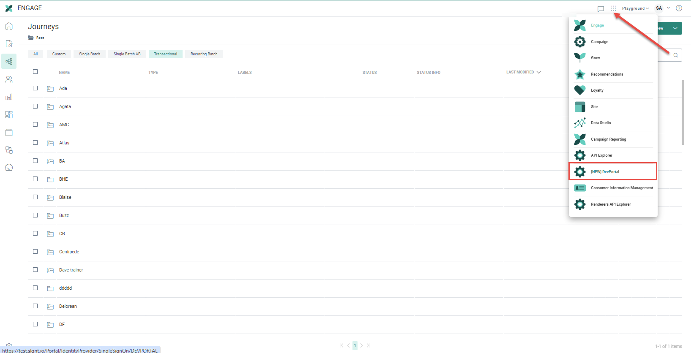
Task: Open the app switcher grid icon
Action: point(613,8)
